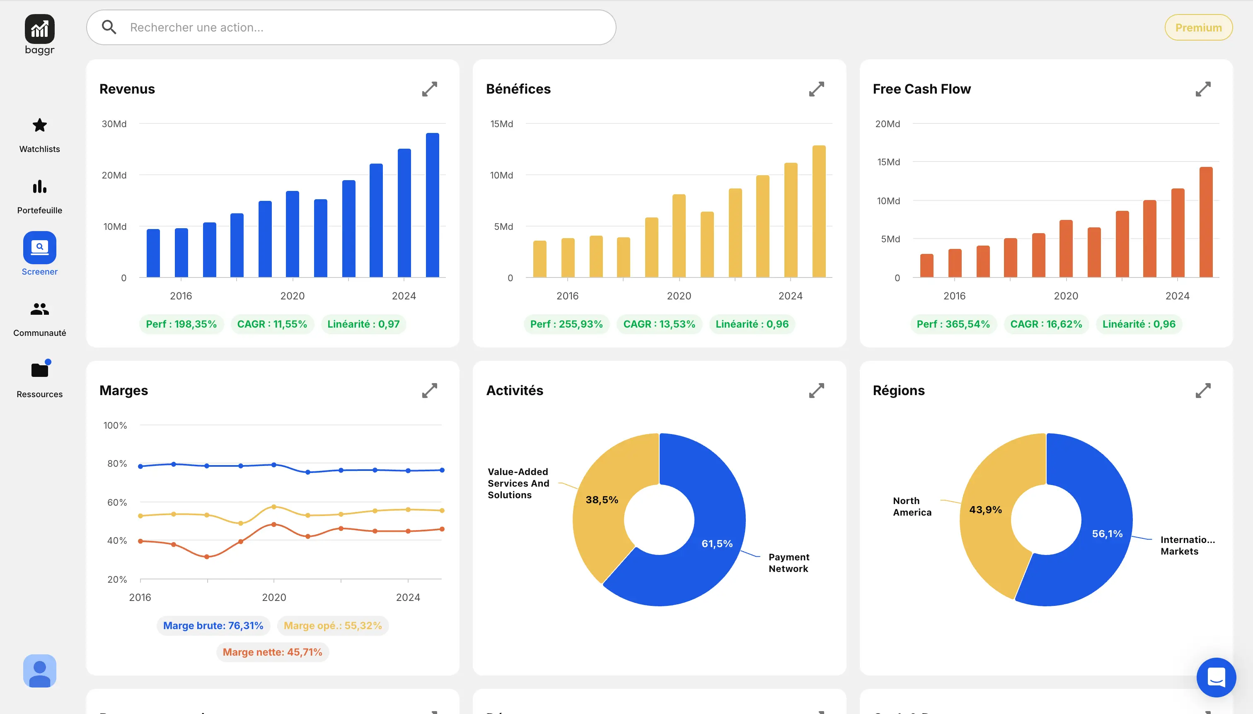Image resolution: width=1253 pixels, height=714 pixels.
Task: Expand the Régions donut chart
Action: coord(1203,391)
